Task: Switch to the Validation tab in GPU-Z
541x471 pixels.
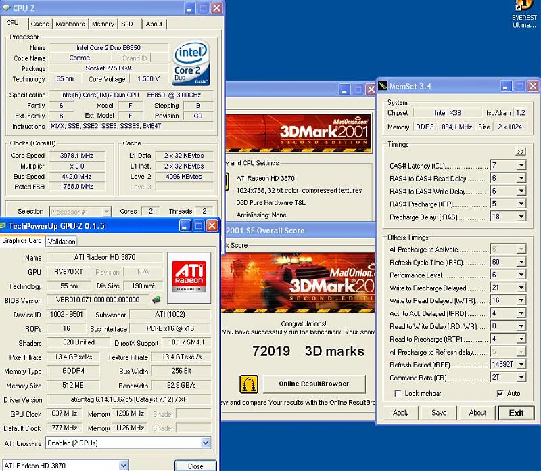Action: [62, 242]
